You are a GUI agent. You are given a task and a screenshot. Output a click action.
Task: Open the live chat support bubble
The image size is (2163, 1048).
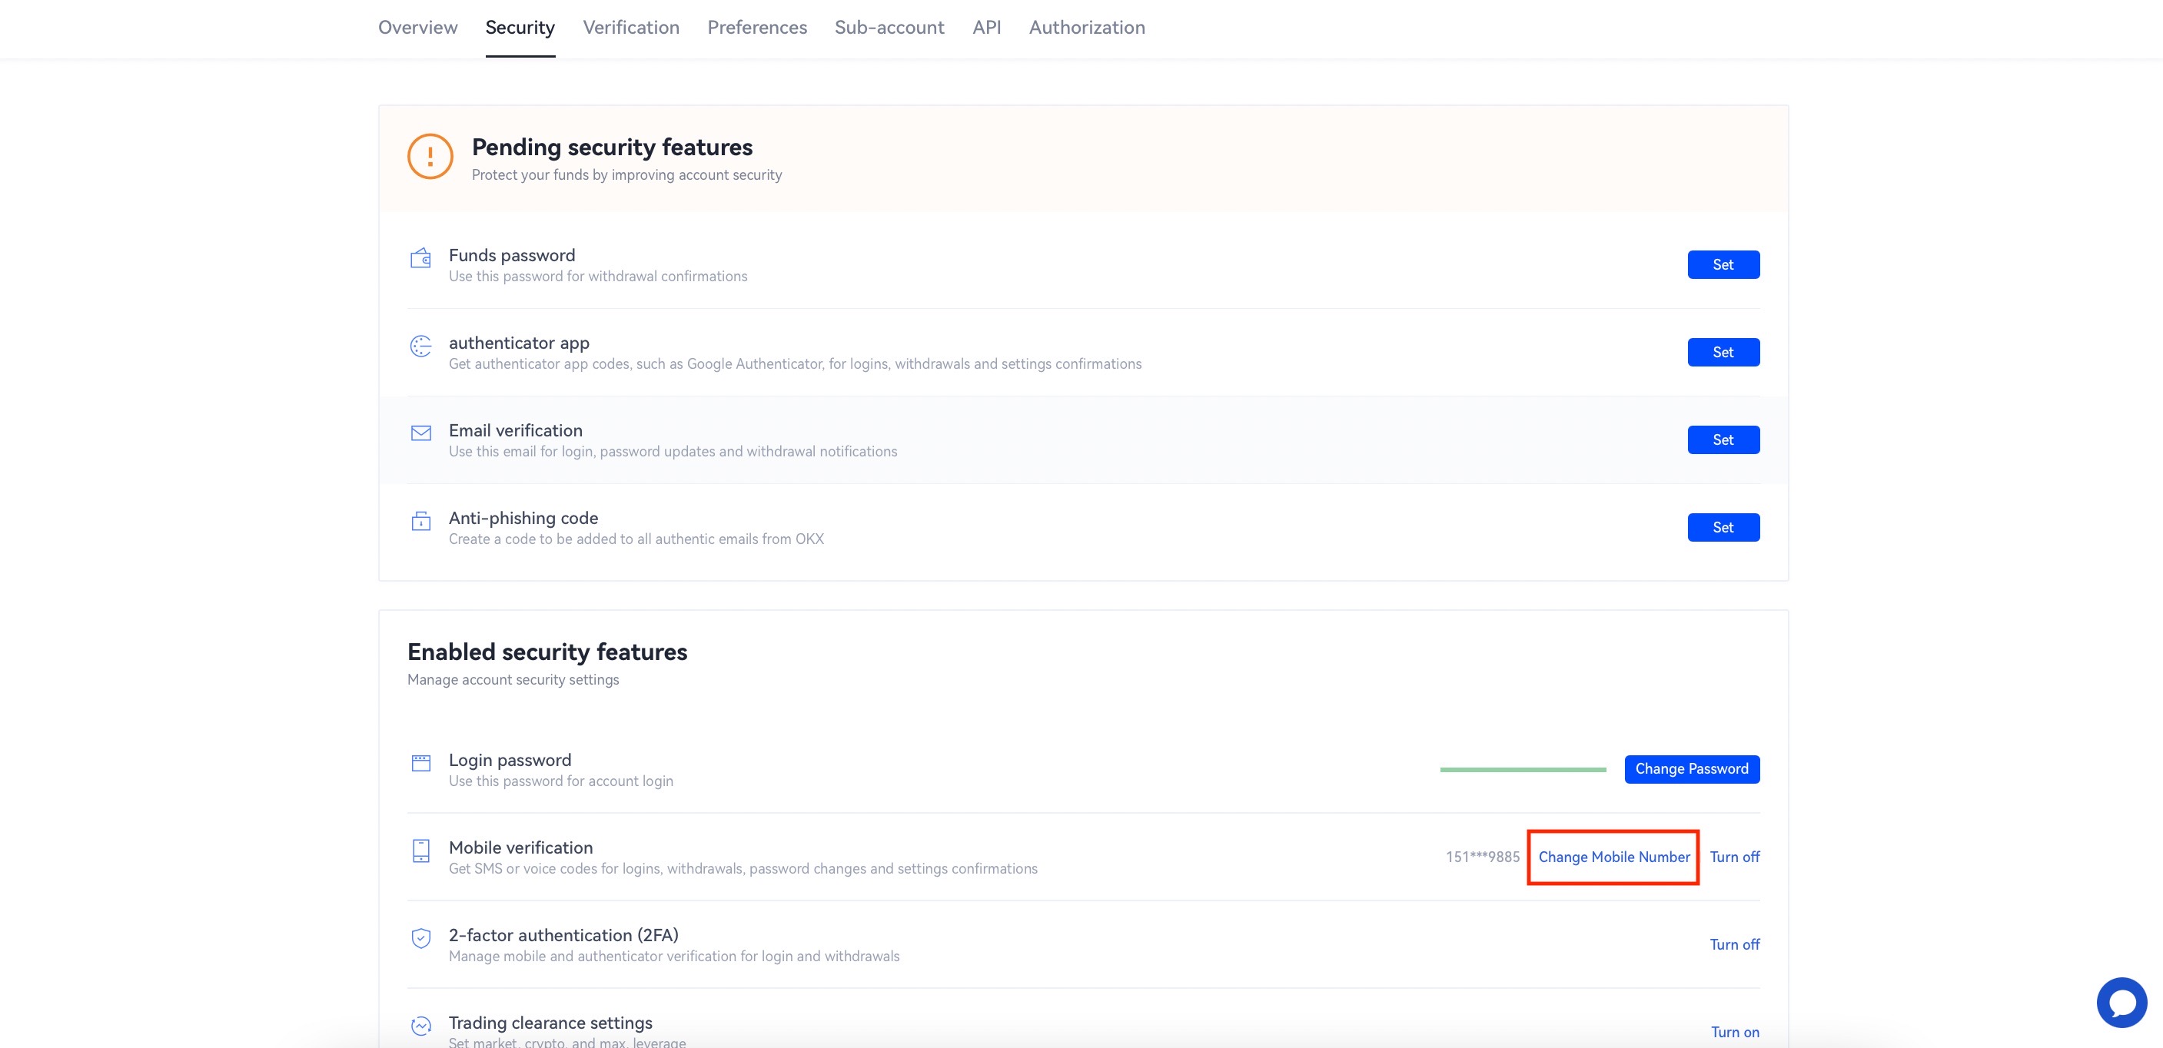(x=2121, y=1002)
